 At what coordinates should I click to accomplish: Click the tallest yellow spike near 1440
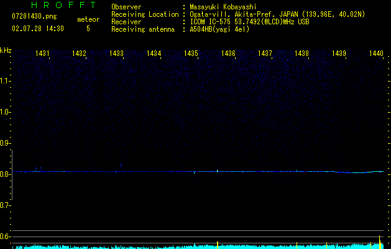pos(380,242)
